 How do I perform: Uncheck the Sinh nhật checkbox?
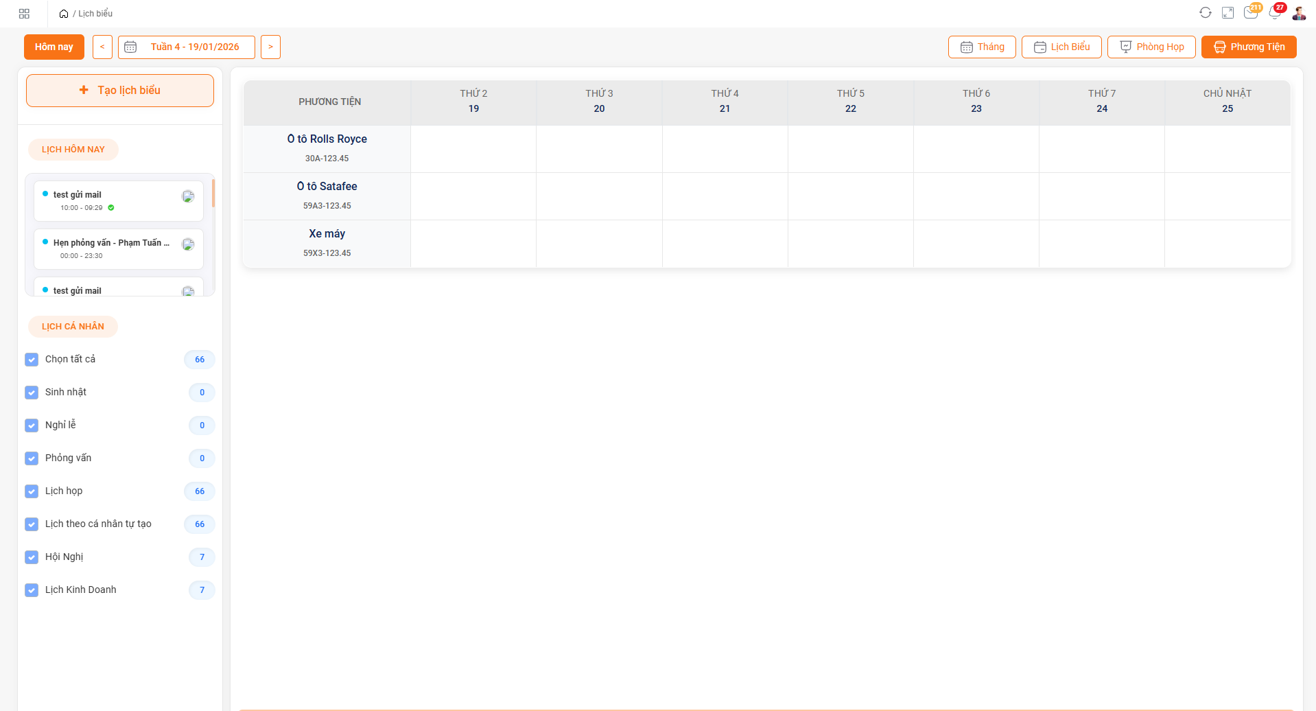32,393
